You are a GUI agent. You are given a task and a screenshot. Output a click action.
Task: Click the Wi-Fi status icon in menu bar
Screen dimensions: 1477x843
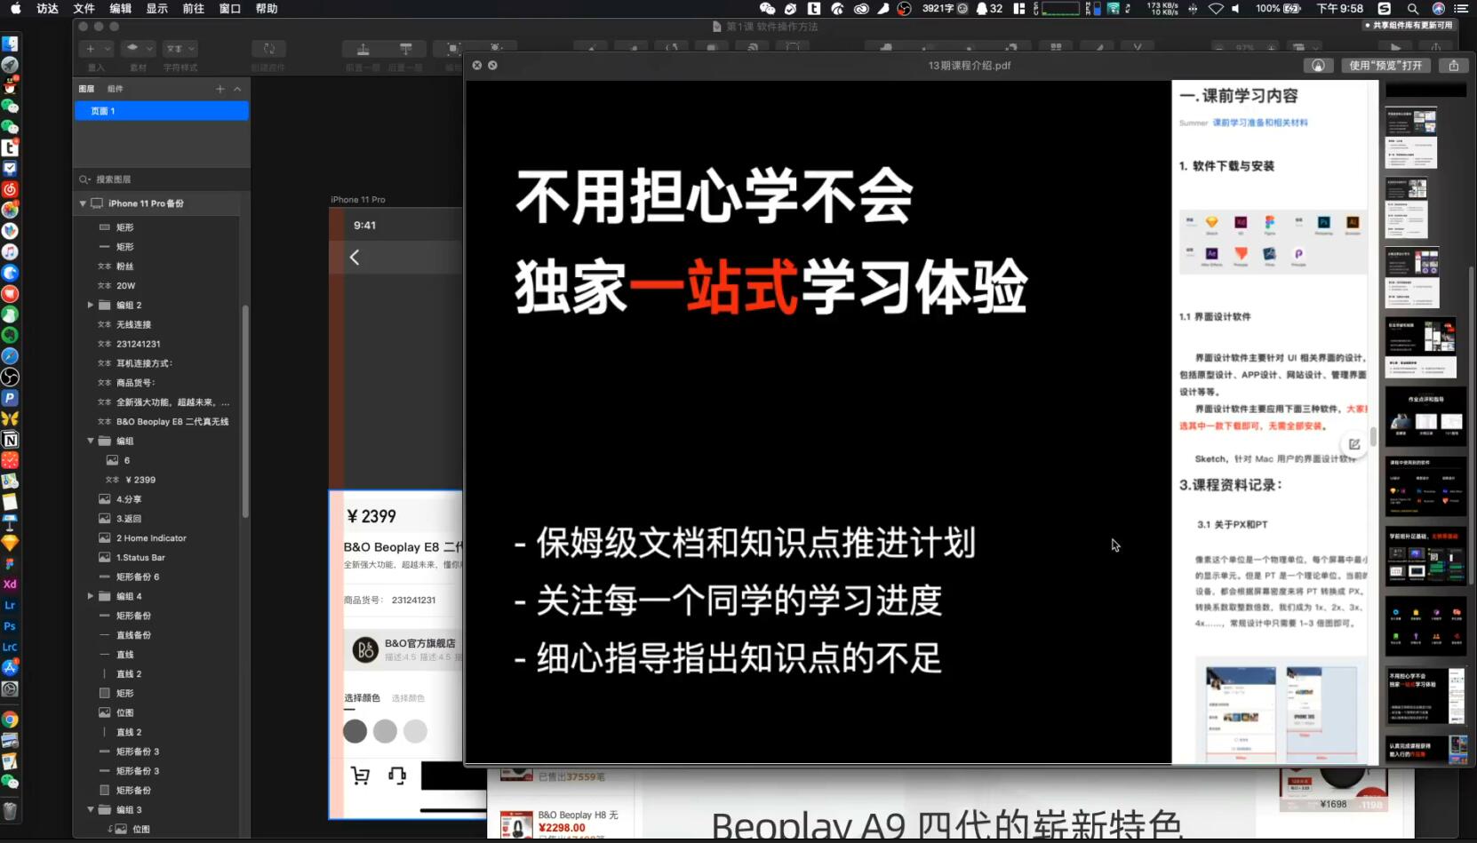tap(1216, 8)
